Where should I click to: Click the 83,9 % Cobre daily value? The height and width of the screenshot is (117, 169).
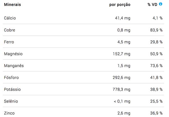pos(156,30)
